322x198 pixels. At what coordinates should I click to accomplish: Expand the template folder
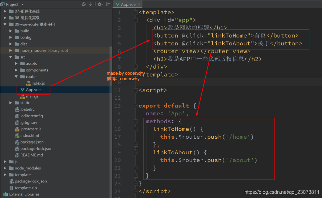point(5,175)
